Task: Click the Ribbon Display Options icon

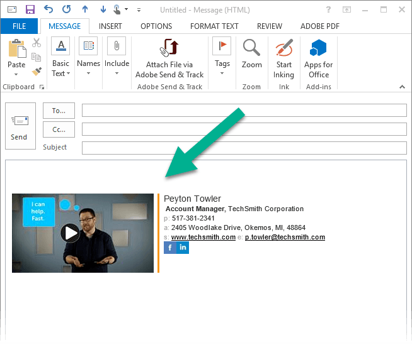Action: (x=347, y=9)
